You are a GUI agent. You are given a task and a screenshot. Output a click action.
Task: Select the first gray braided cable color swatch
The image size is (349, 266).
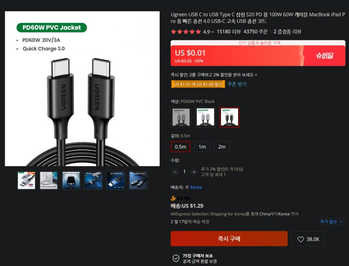click(x=181, y=117)
